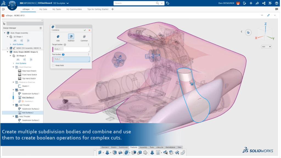This screenshot has height=158, width=281.
Task: Click the notifications bell icon next to Dan DESIGNER
Action: tap(244, 3)
